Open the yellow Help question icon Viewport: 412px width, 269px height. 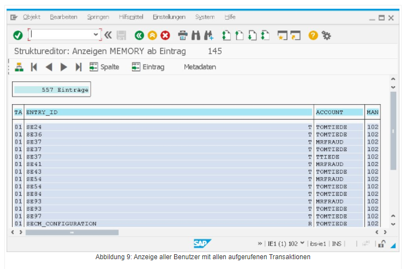click(313, 35)
